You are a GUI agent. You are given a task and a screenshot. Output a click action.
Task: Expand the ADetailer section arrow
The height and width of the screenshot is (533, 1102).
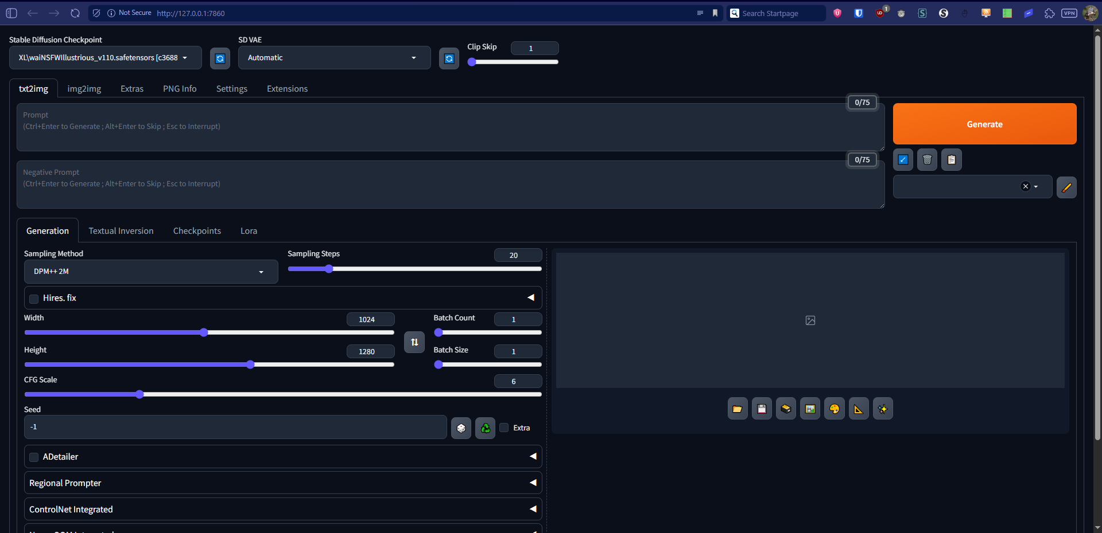pyautogui.click(x=533, y=456)
